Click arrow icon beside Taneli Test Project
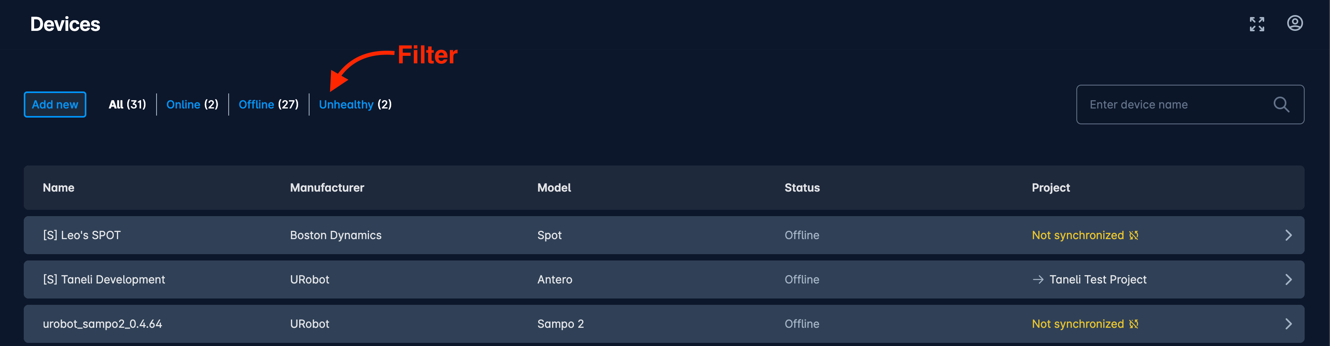Screen dimensions: 1330x346 click(x=1038, y=279)
